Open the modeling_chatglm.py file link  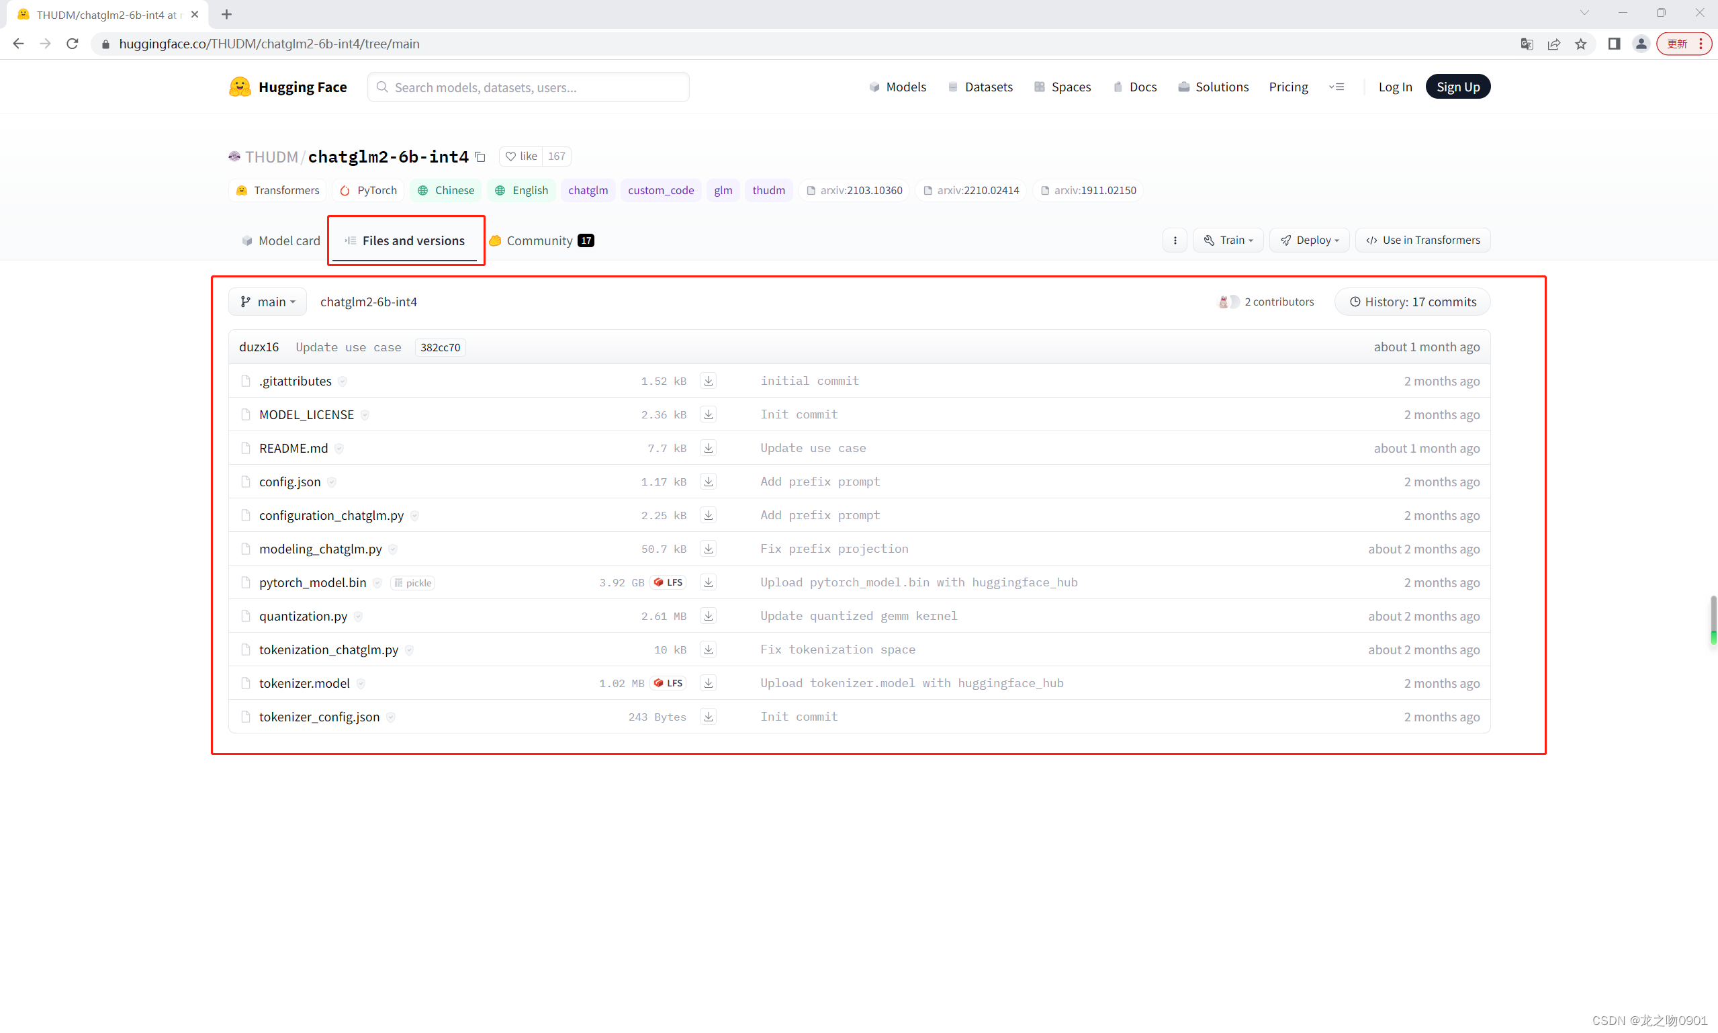[x=320, y=549]
